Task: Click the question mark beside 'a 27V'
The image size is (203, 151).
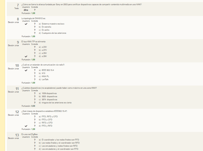Action: pos(35,50)
